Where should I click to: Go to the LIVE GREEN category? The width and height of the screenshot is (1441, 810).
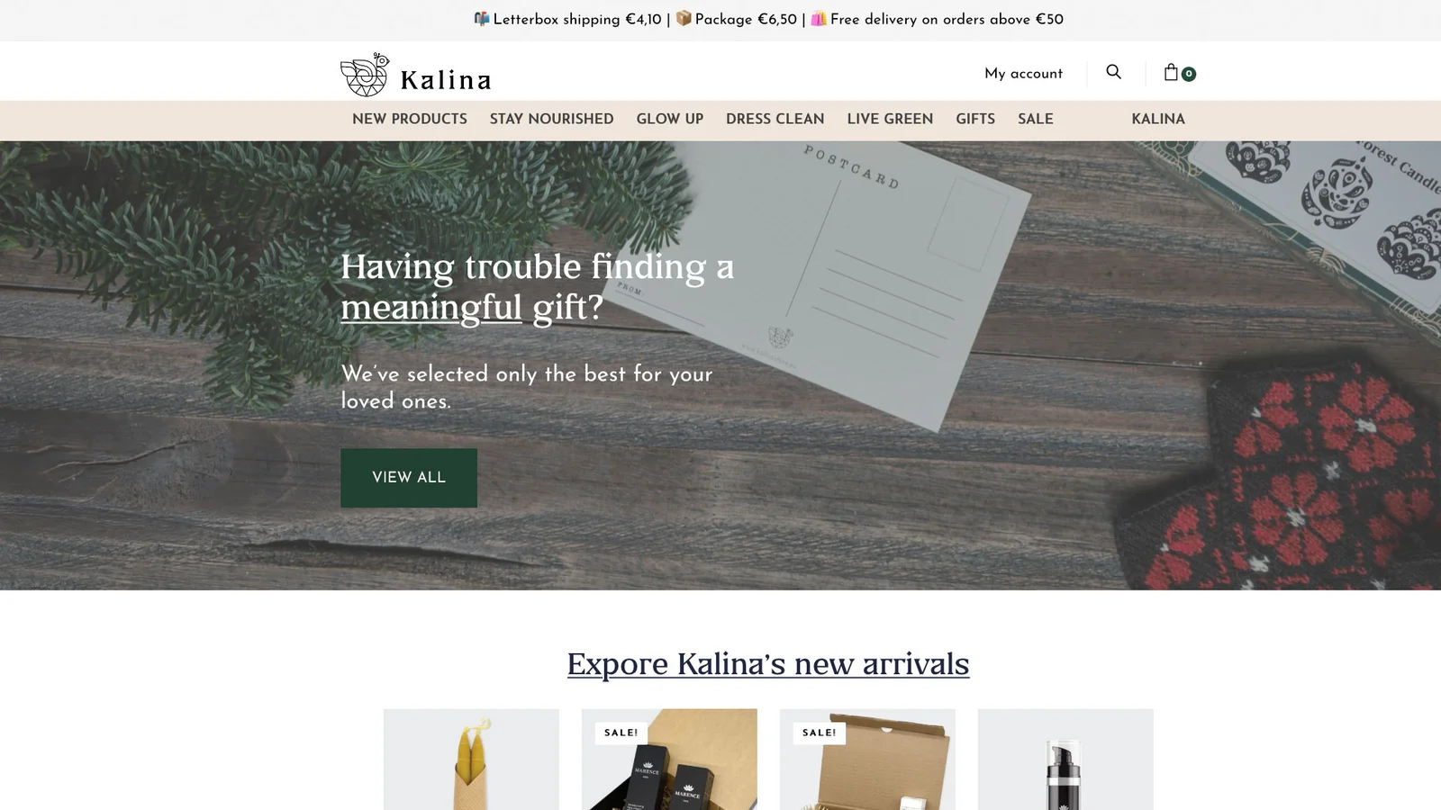890,119
